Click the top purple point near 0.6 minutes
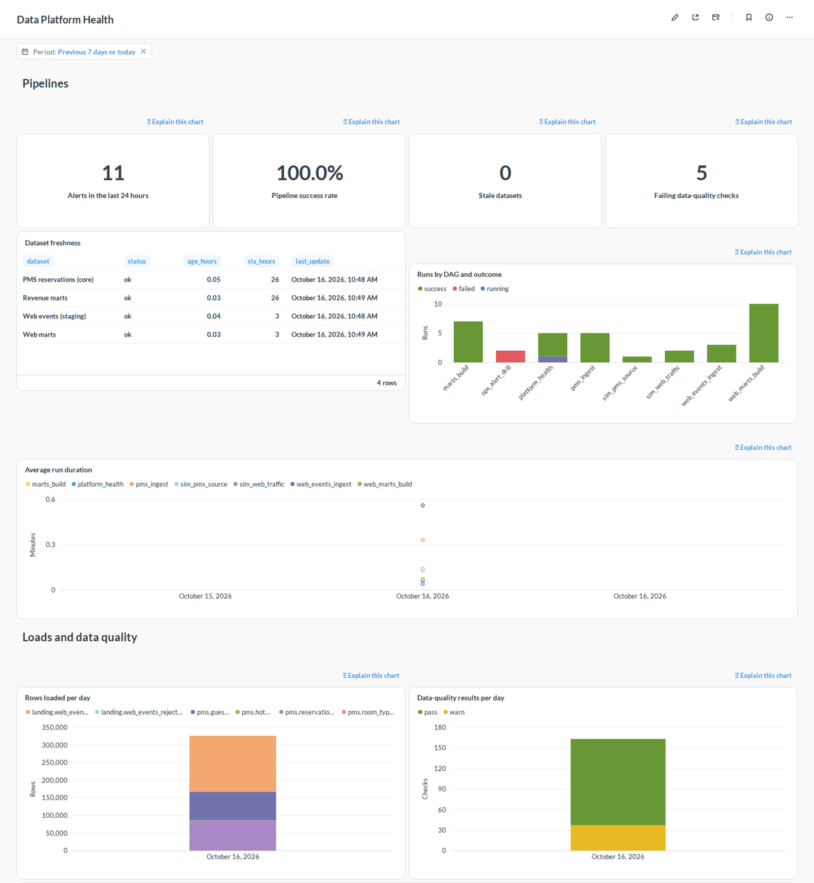This screenshot has height=883, width=814. [423, 505]
